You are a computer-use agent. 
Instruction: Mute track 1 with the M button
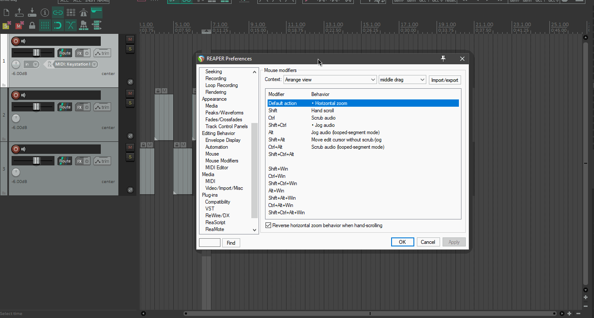(130, 39)
